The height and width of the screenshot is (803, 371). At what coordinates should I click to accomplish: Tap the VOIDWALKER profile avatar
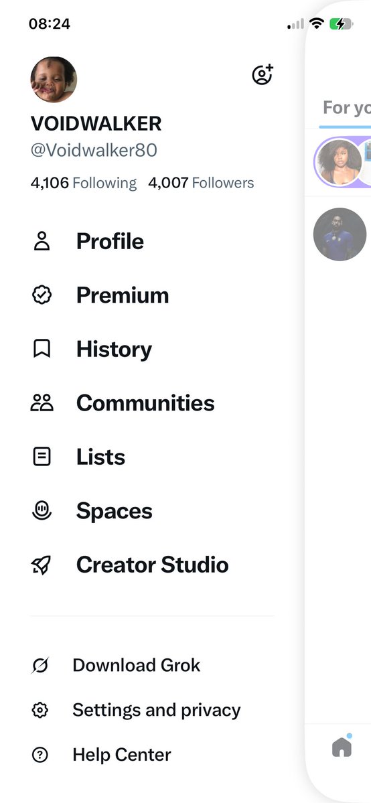tap(54, 80)
